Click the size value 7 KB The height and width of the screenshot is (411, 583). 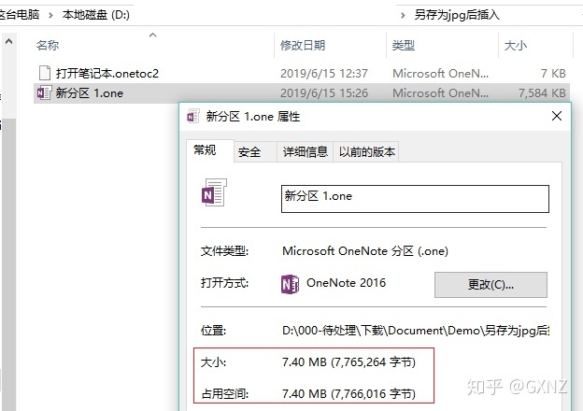point(553,73)
